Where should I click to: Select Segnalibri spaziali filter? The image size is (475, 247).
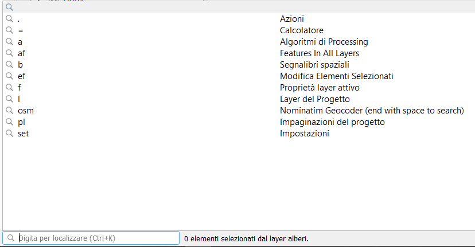(314, 65)
